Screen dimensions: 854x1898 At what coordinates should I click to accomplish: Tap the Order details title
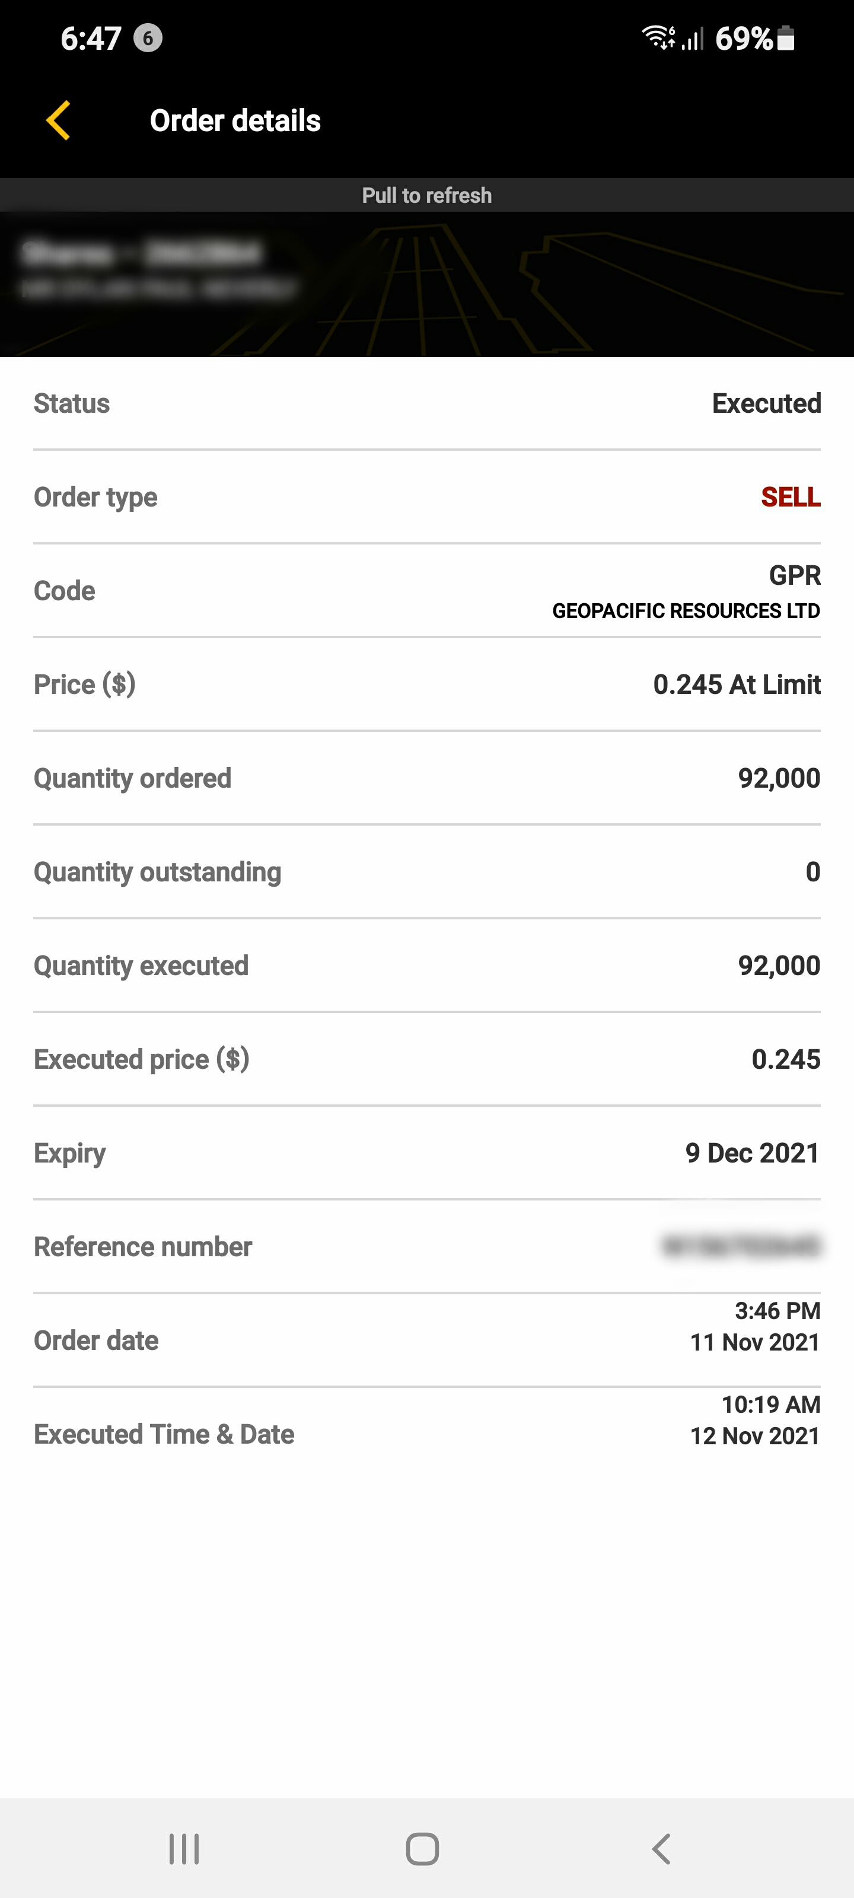coord(235,120)
